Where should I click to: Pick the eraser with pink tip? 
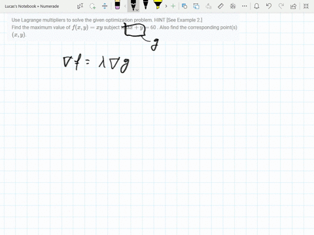point(117,5)
